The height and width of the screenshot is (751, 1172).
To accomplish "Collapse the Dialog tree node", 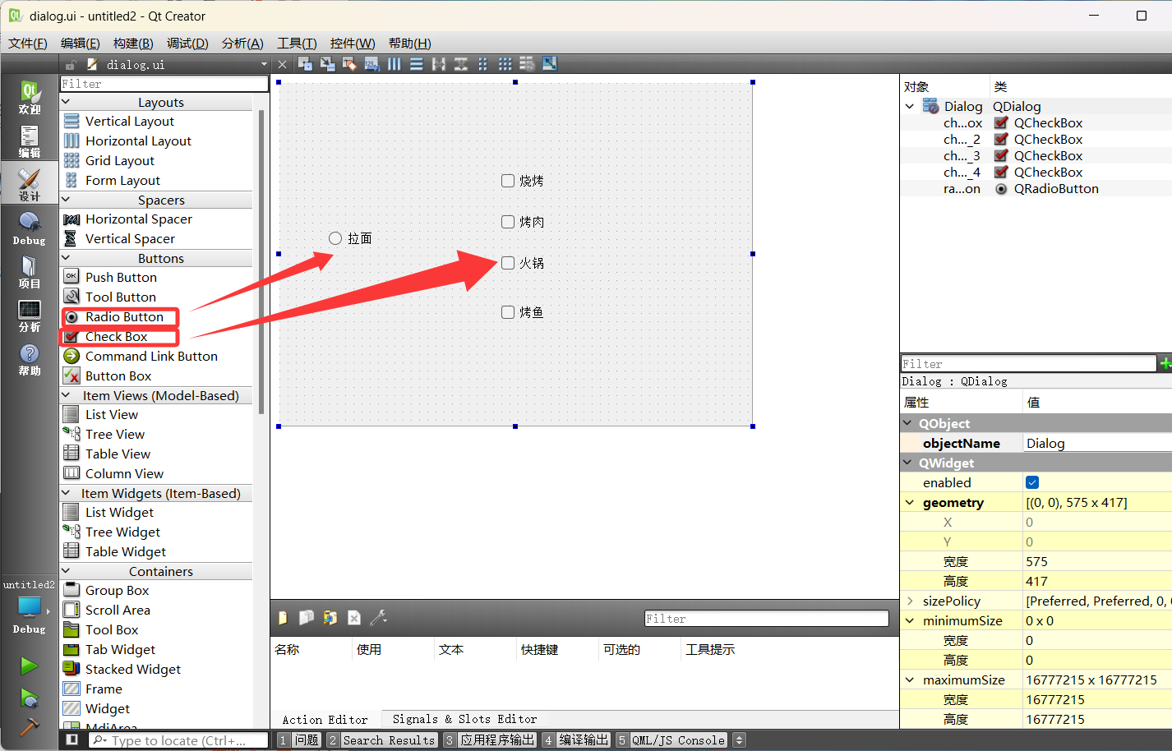I will [x=910, y=106].
